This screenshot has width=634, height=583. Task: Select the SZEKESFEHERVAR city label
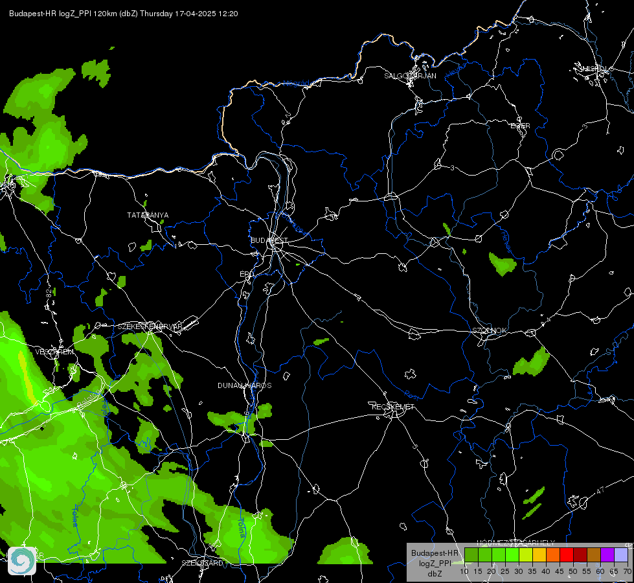pos(150,326)
